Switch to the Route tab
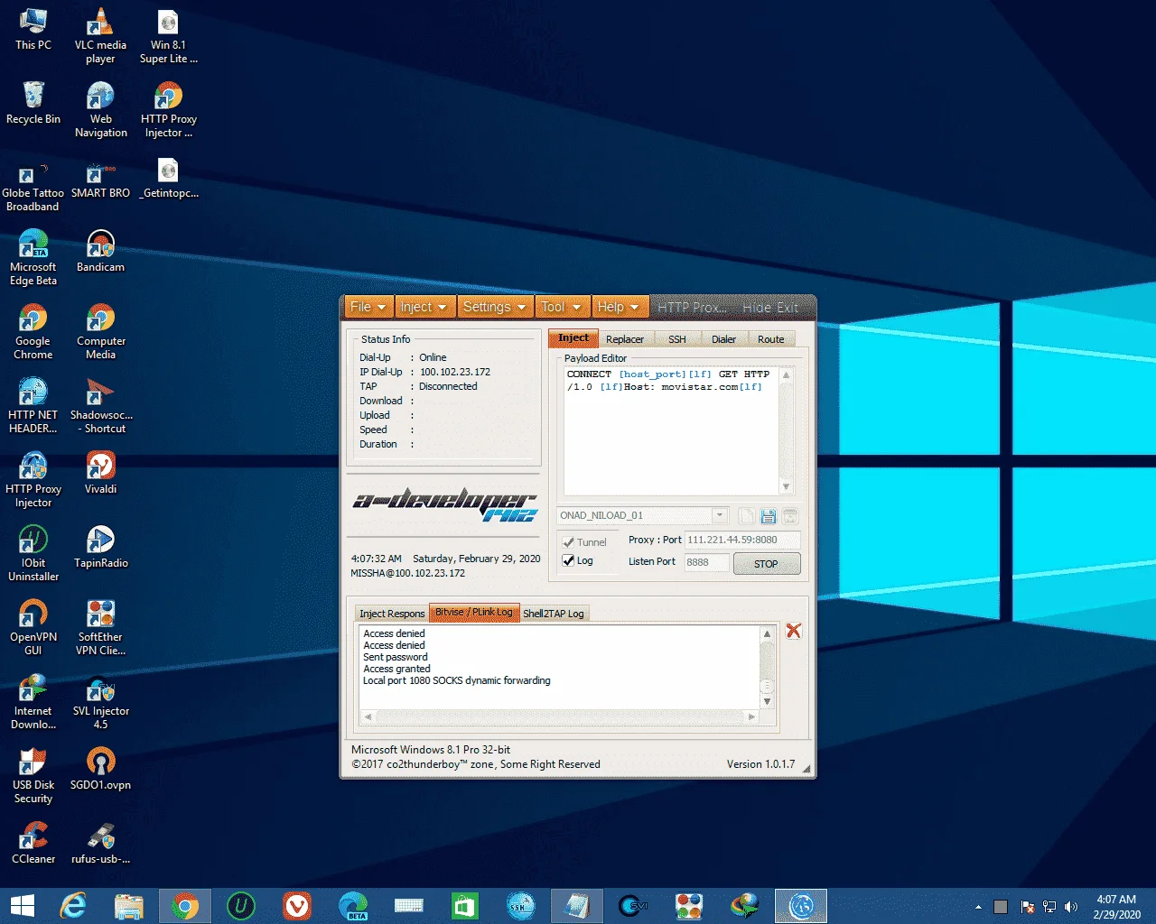 (x=771, y=339)
